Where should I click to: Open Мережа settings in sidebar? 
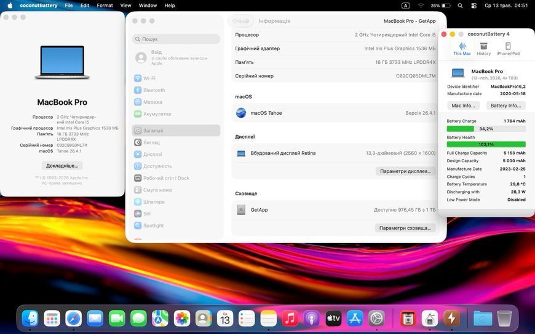tap(176, 103)
